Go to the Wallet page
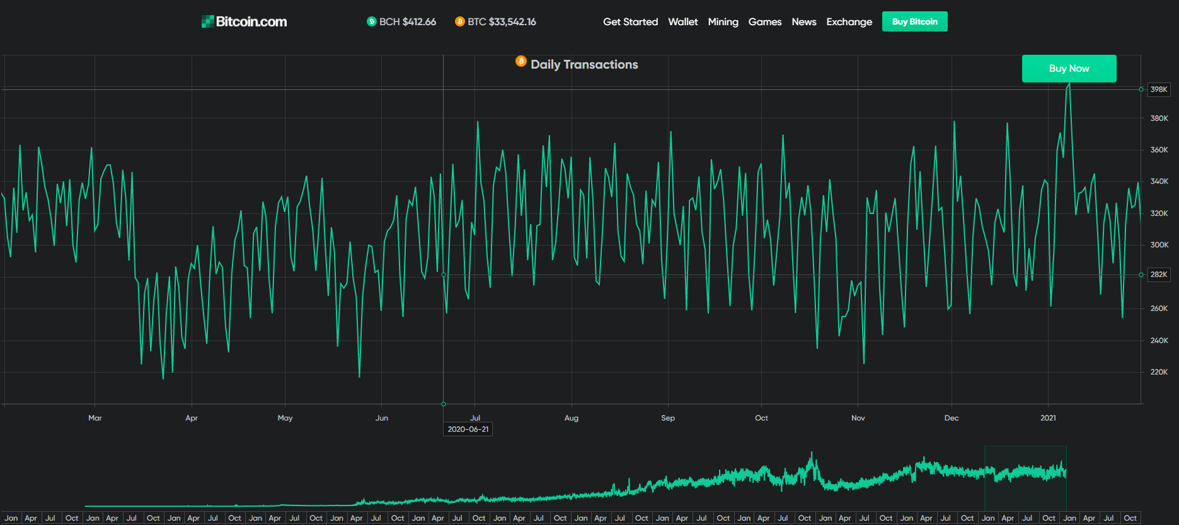 [683, 21]
